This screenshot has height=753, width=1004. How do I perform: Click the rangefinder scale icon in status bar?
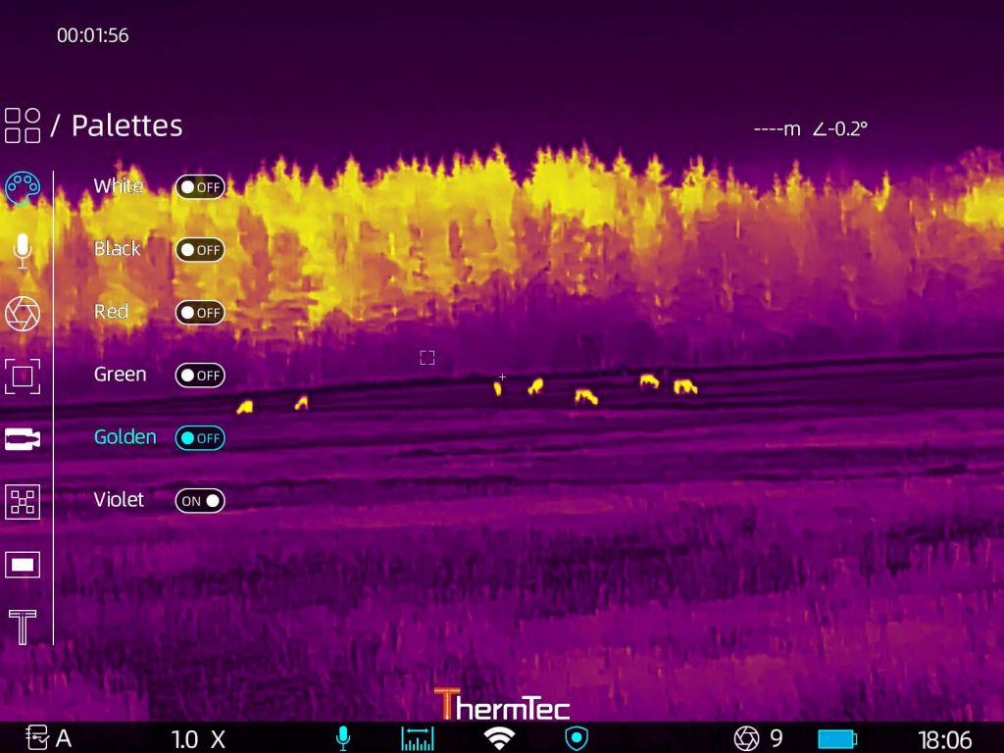[417, 738]
